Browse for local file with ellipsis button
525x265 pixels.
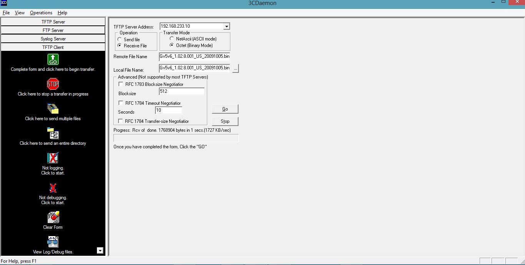235,69
